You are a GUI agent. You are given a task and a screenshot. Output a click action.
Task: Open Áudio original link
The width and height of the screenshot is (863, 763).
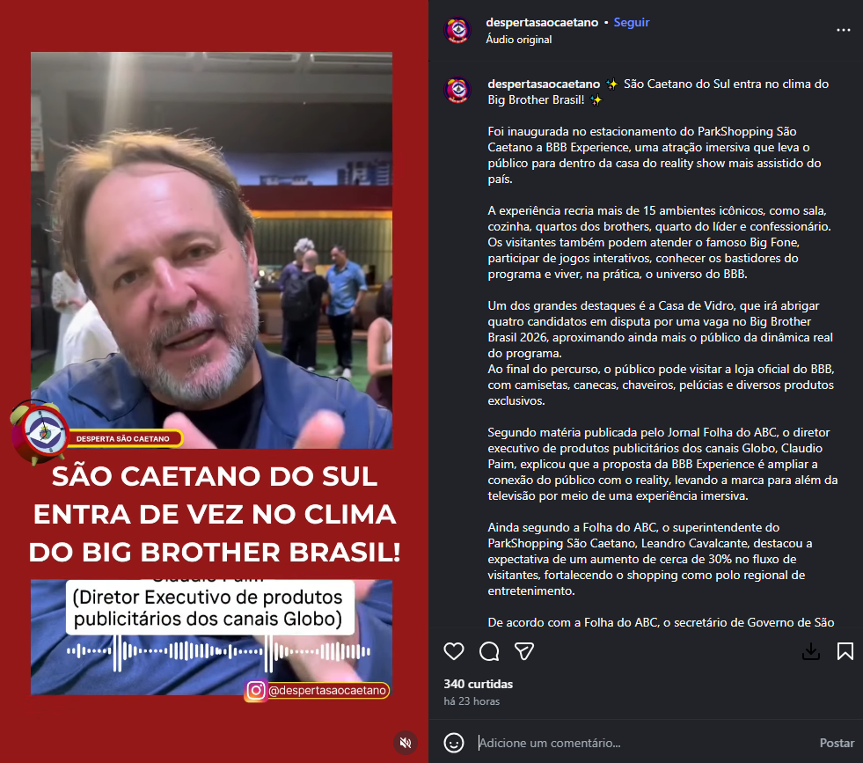coord(518,40)
